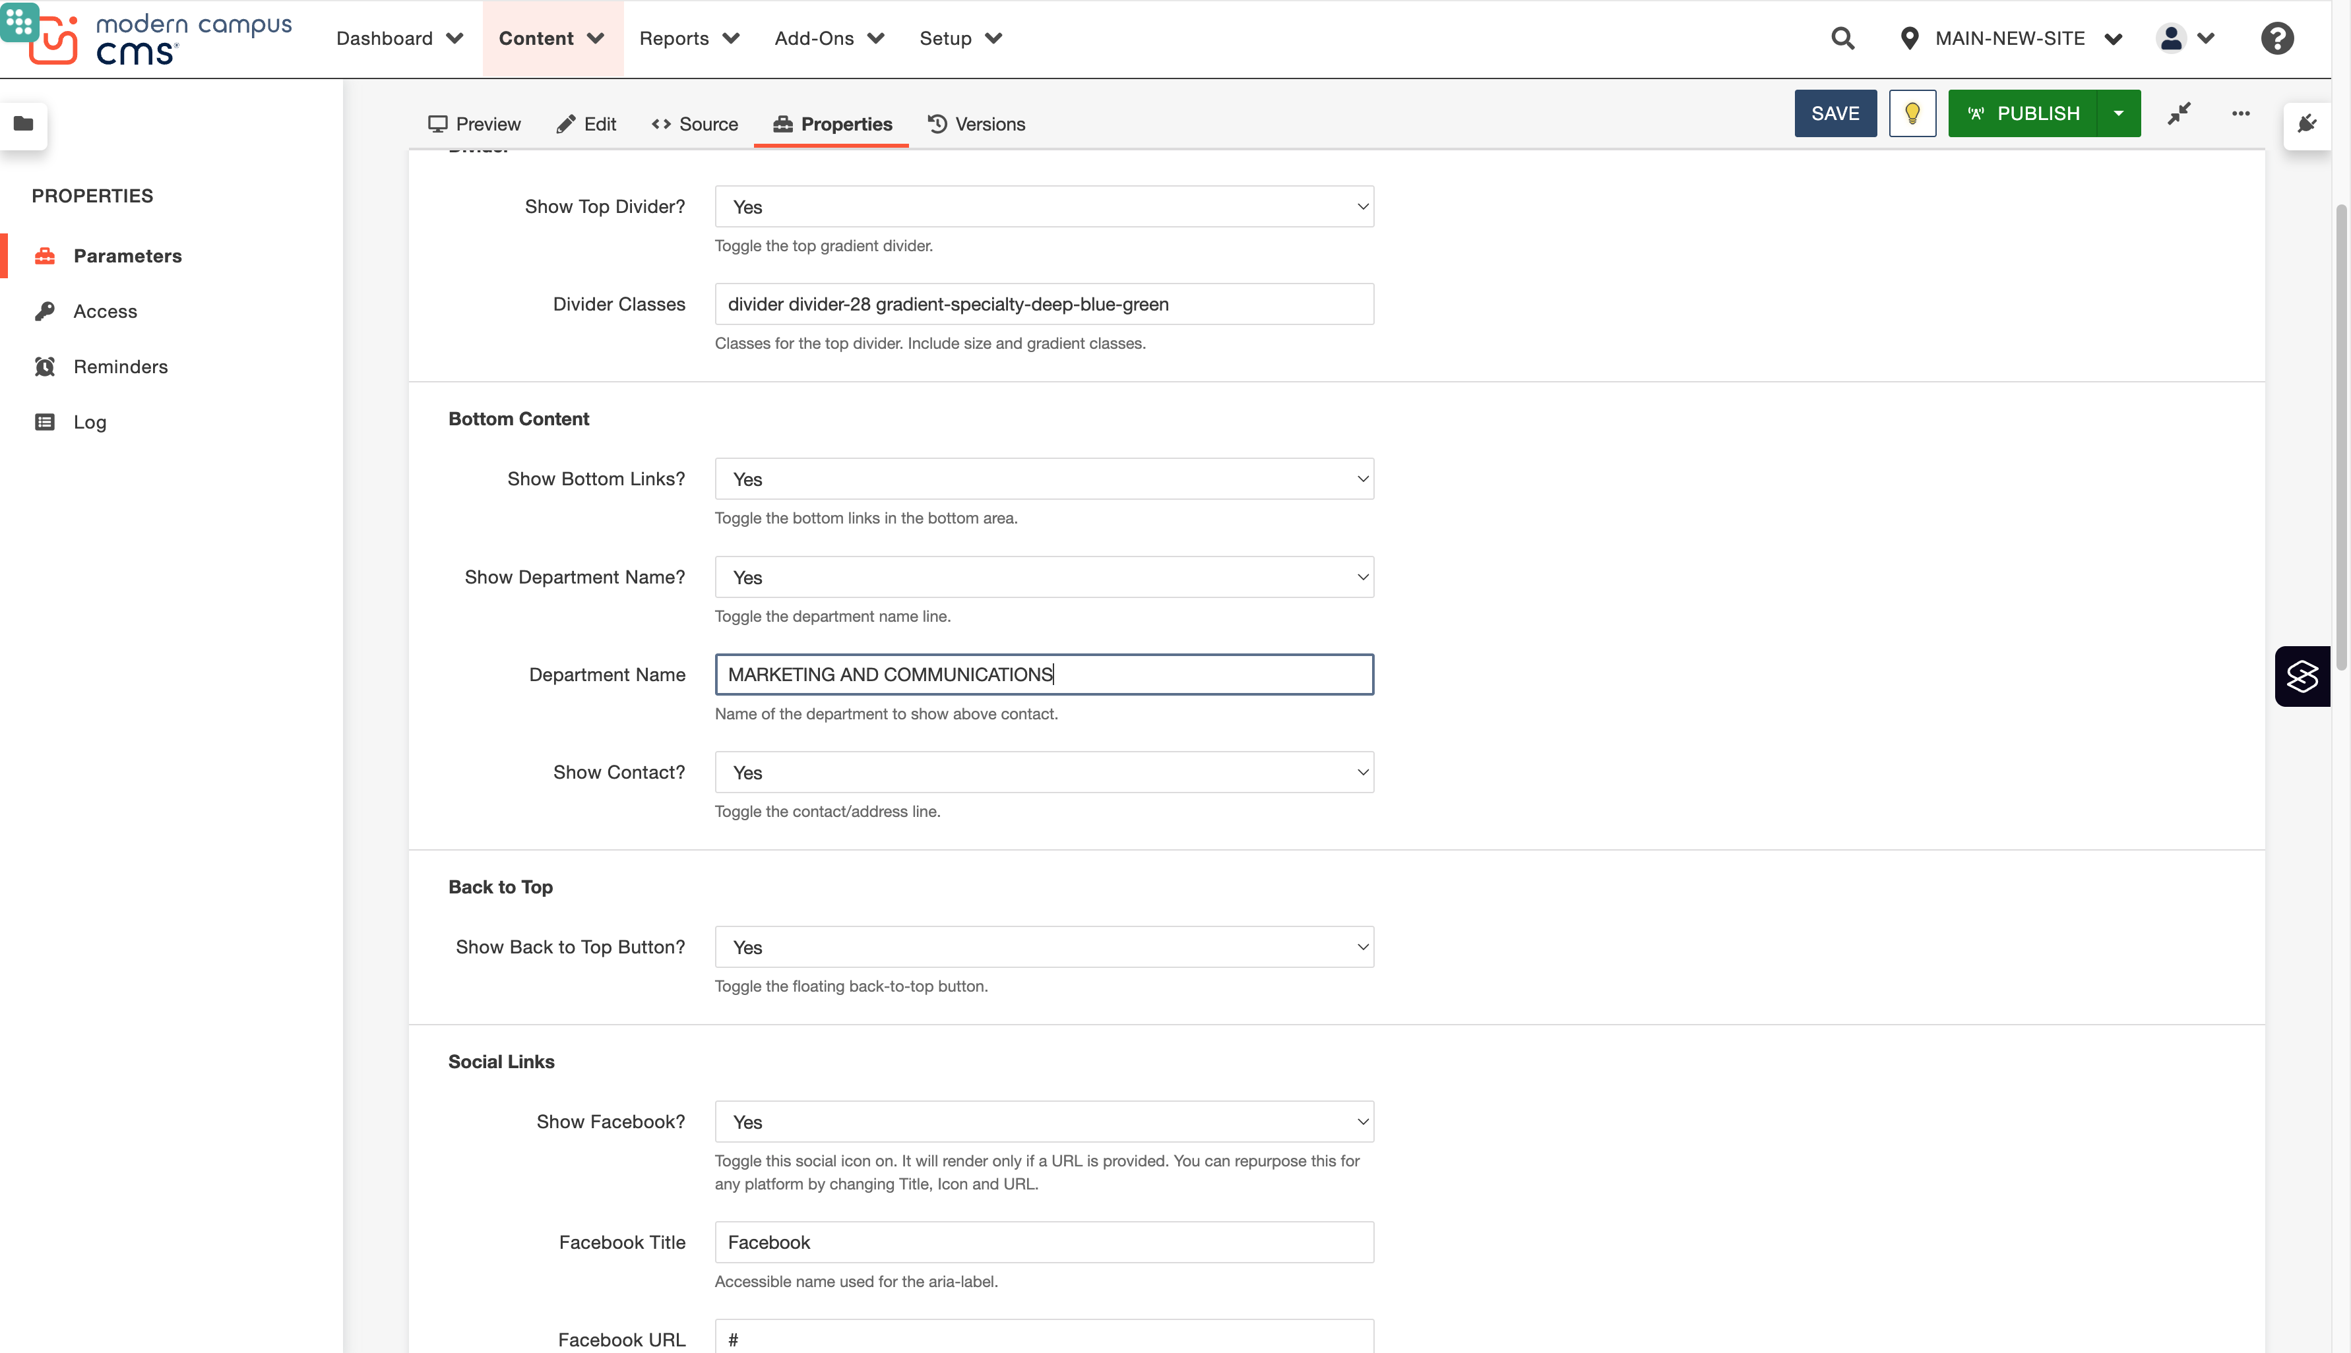Screen dimensions: 2351x1353
Task: Open the Reports menu
Action: pos(689,38)
